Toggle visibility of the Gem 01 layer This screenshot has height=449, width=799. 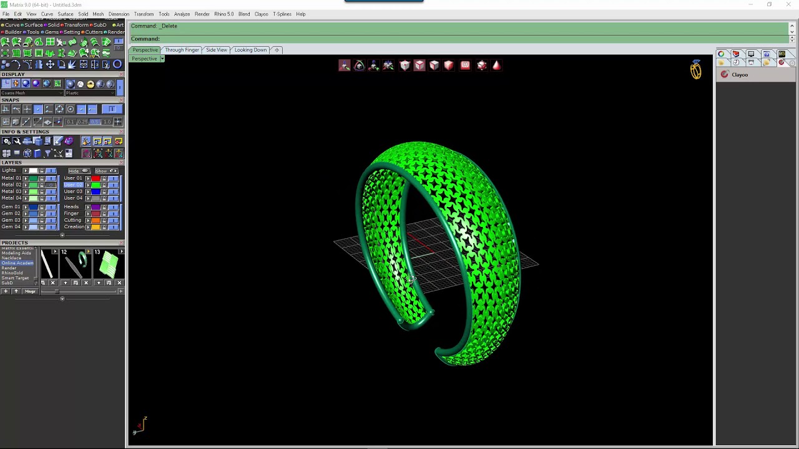51,207
